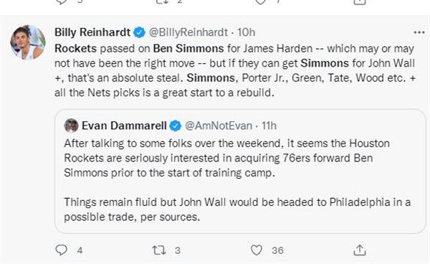Open the quoted tweet about Ben Simmons
Screen dimensions: 430x264
[x=240, y=171]
